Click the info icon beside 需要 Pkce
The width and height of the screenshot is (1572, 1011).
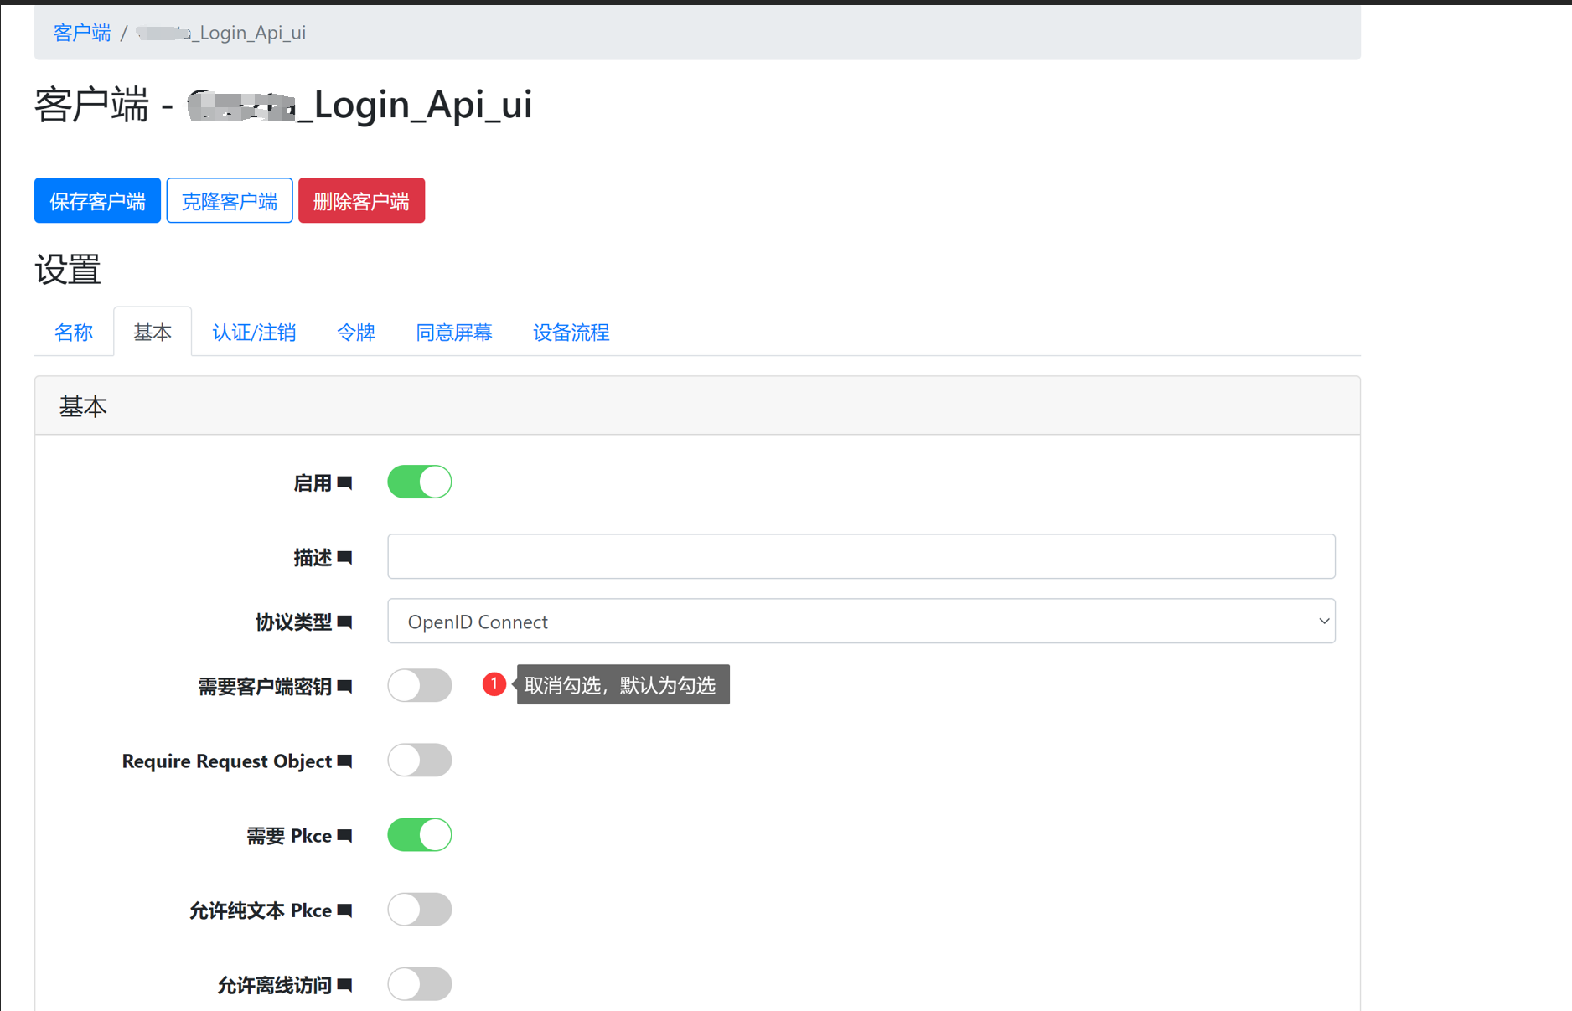[344, 835]
